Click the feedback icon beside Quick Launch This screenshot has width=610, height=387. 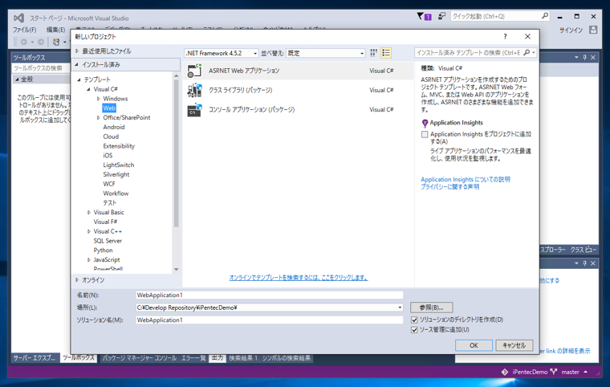point(441,16)
